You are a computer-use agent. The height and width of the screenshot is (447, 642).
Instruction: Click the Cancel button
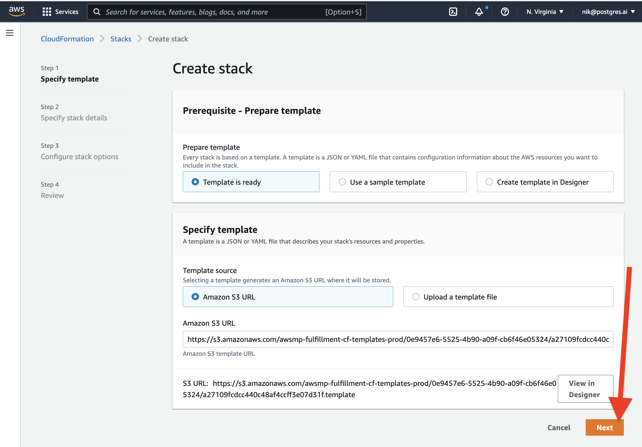coord(559,428)
